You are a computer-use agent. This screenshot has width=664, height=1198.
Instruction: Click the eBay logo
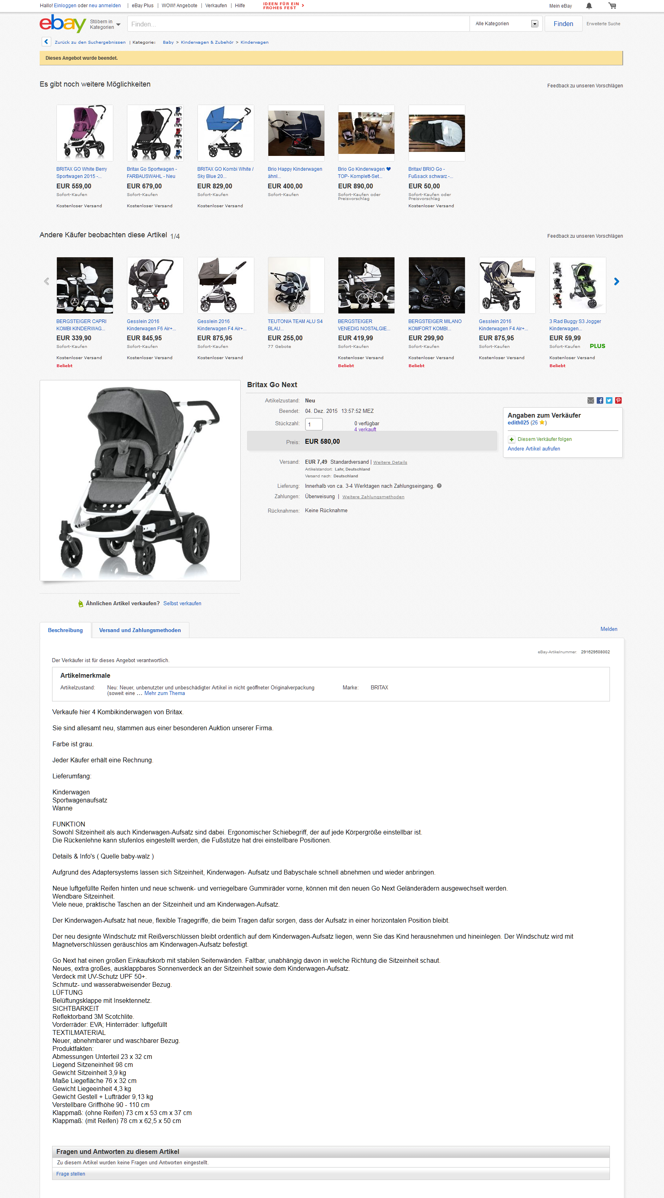point(63,23)
